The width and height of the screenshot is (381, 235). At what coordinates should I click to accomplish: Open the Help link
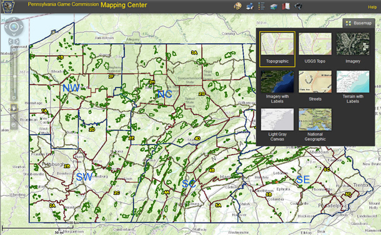pos(372,7)
